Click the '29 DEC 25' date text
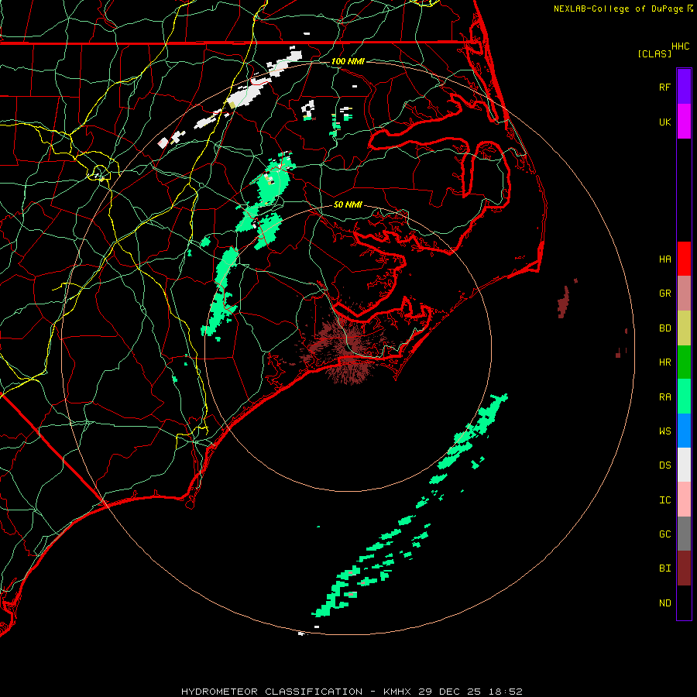 coord(450,692)
